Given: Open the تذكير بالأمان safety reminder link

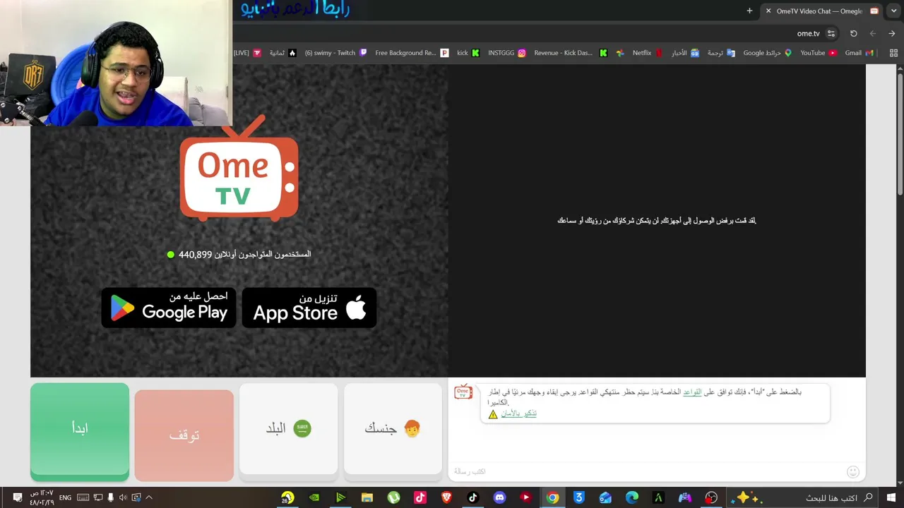Looking at the screenshot, I should coord(518,413).
